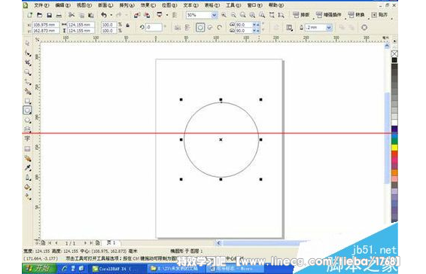Click the Zoom in magnifier icon

[224, 15]
